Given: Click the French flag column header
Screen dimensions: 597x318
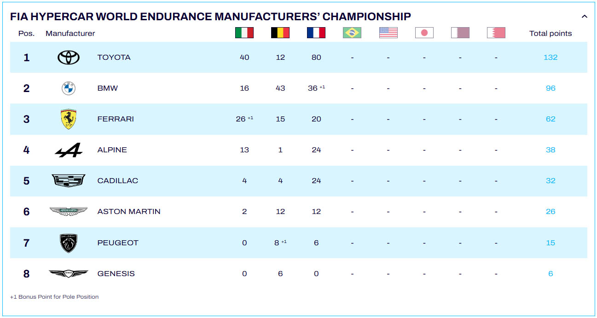Looking at the screenshot, I should 316,33.
